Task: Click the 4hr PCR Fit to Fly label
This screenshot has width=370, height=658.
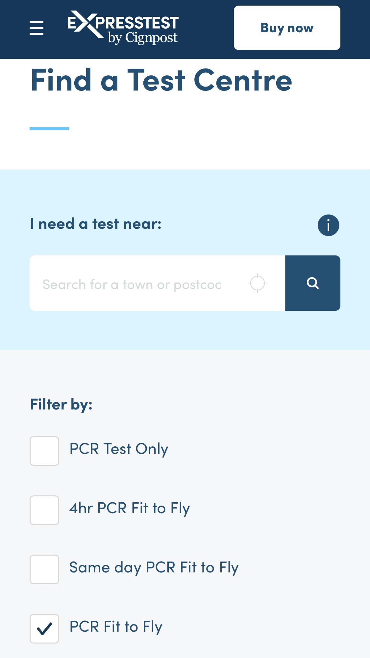Action: point(130,509)
